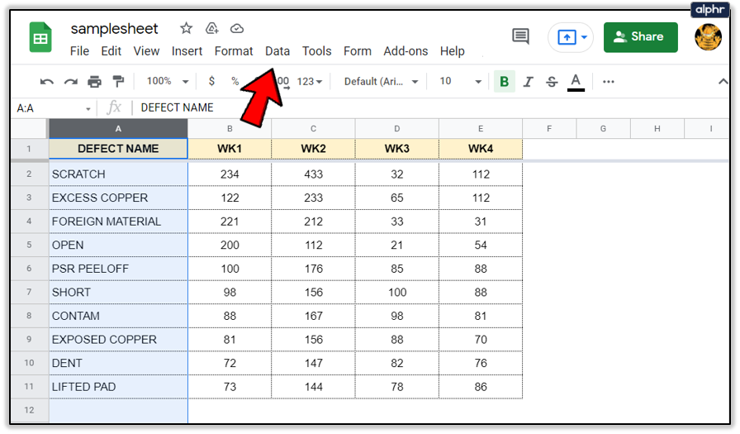Open the Format menu
The height and width of the screenshot is (434, 740).
click(x=234, y=50)
